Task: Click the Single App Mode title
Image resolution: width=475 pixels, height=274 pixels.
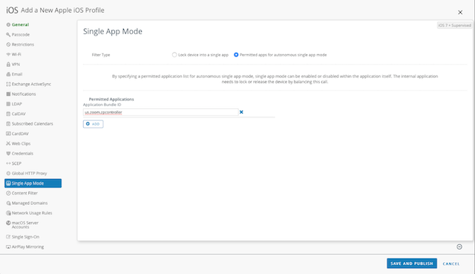Action: (113, 31)
